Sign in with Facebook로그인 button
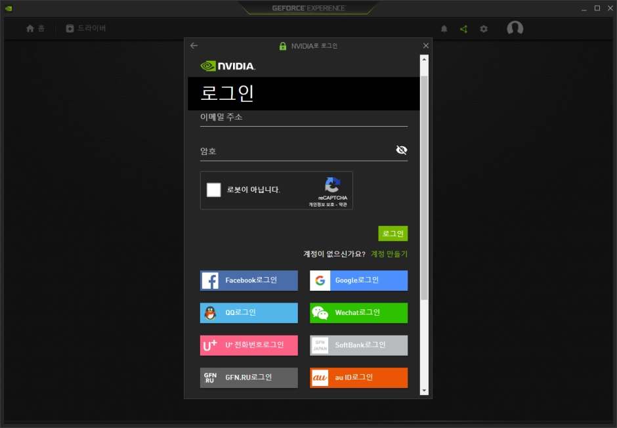Viewport: 617px width, 428px height. click(x=249, y=280)
